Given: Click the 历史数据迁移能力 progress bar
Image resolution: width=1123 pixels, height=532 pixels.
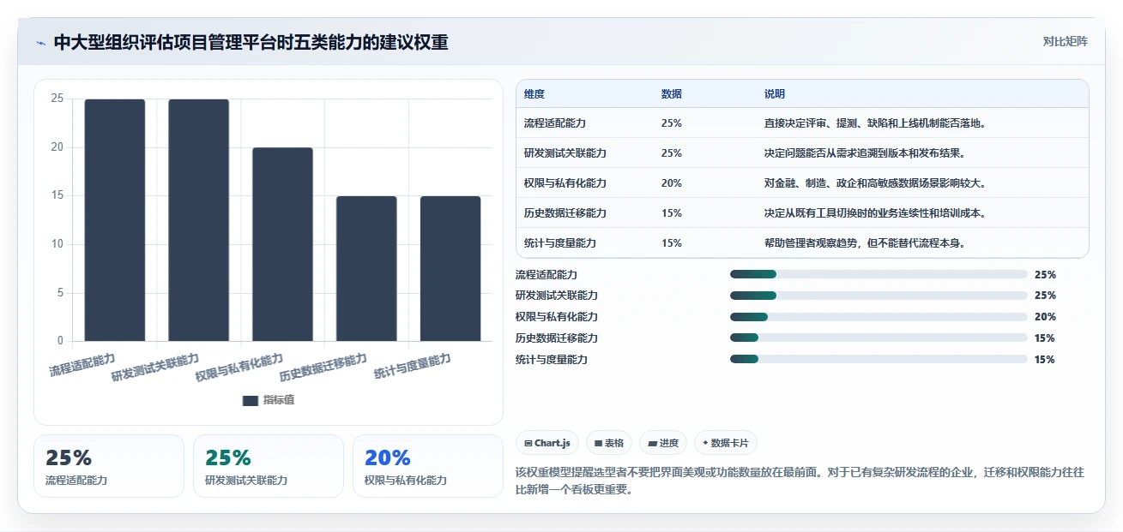Looking at the screenshot, I should tap(878, 338).
